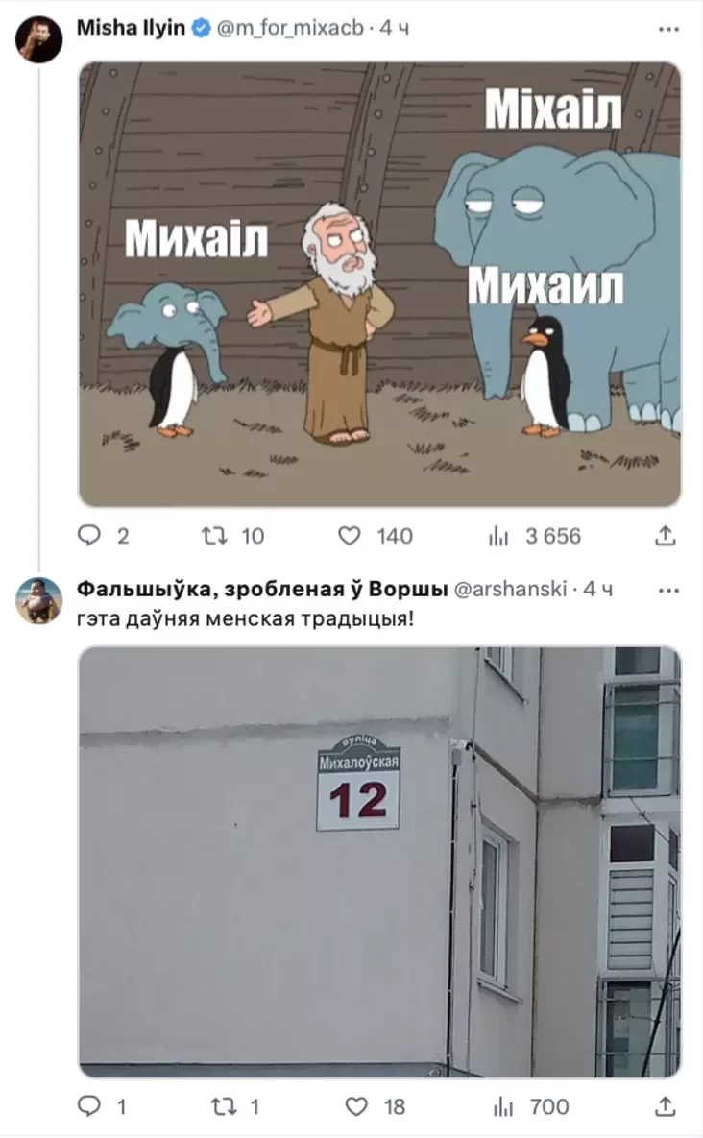View analytics showing 700 views
The width and height of the screenshot is (703, 1138).
click(x=532, y=1106)
